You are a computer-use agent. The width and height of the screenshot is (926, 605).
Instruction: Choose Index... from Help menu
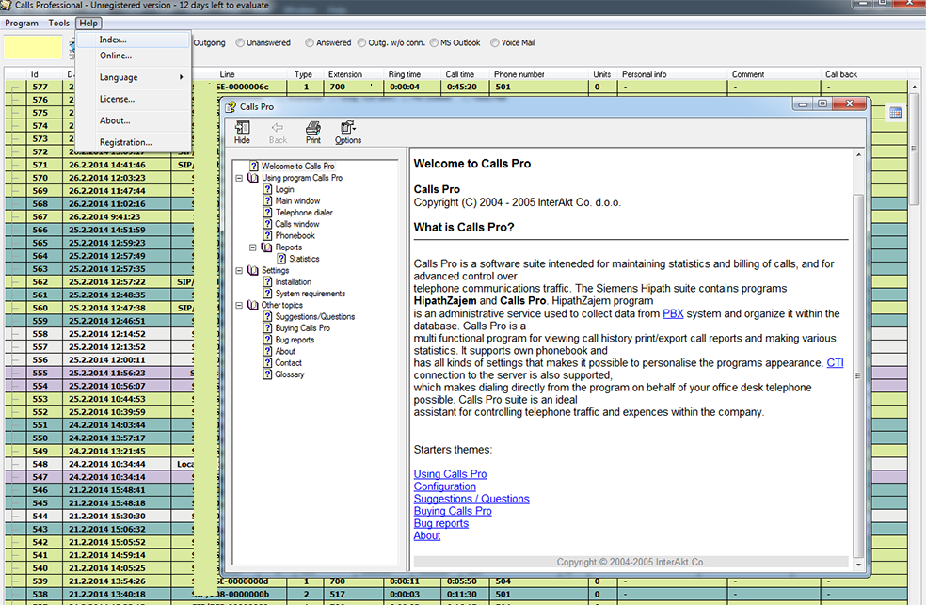click(x=134, y=40)
